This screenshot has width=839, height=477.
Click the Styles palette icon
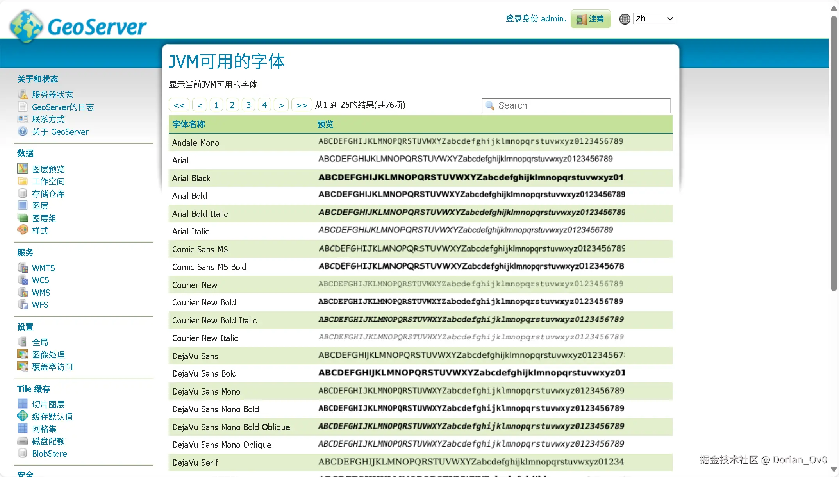click(x=23, y=230)
